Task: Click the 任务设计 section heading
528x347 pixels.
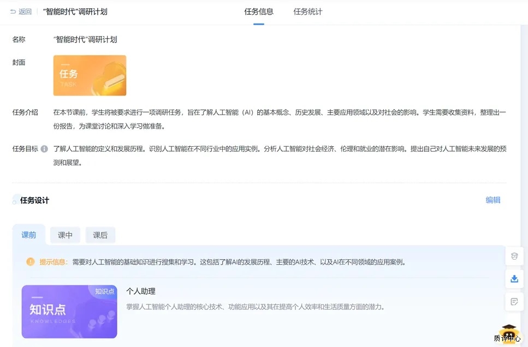Action: pyautogui.click(x=35, y=200)
